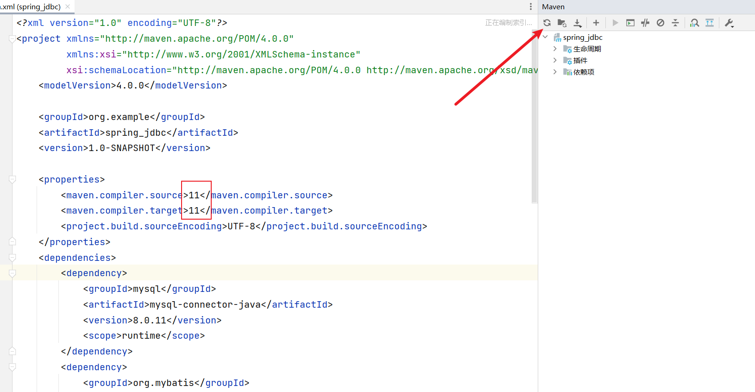Click the 正在编制索引 indexing status text
755x392 pixels.
point(508,23)
